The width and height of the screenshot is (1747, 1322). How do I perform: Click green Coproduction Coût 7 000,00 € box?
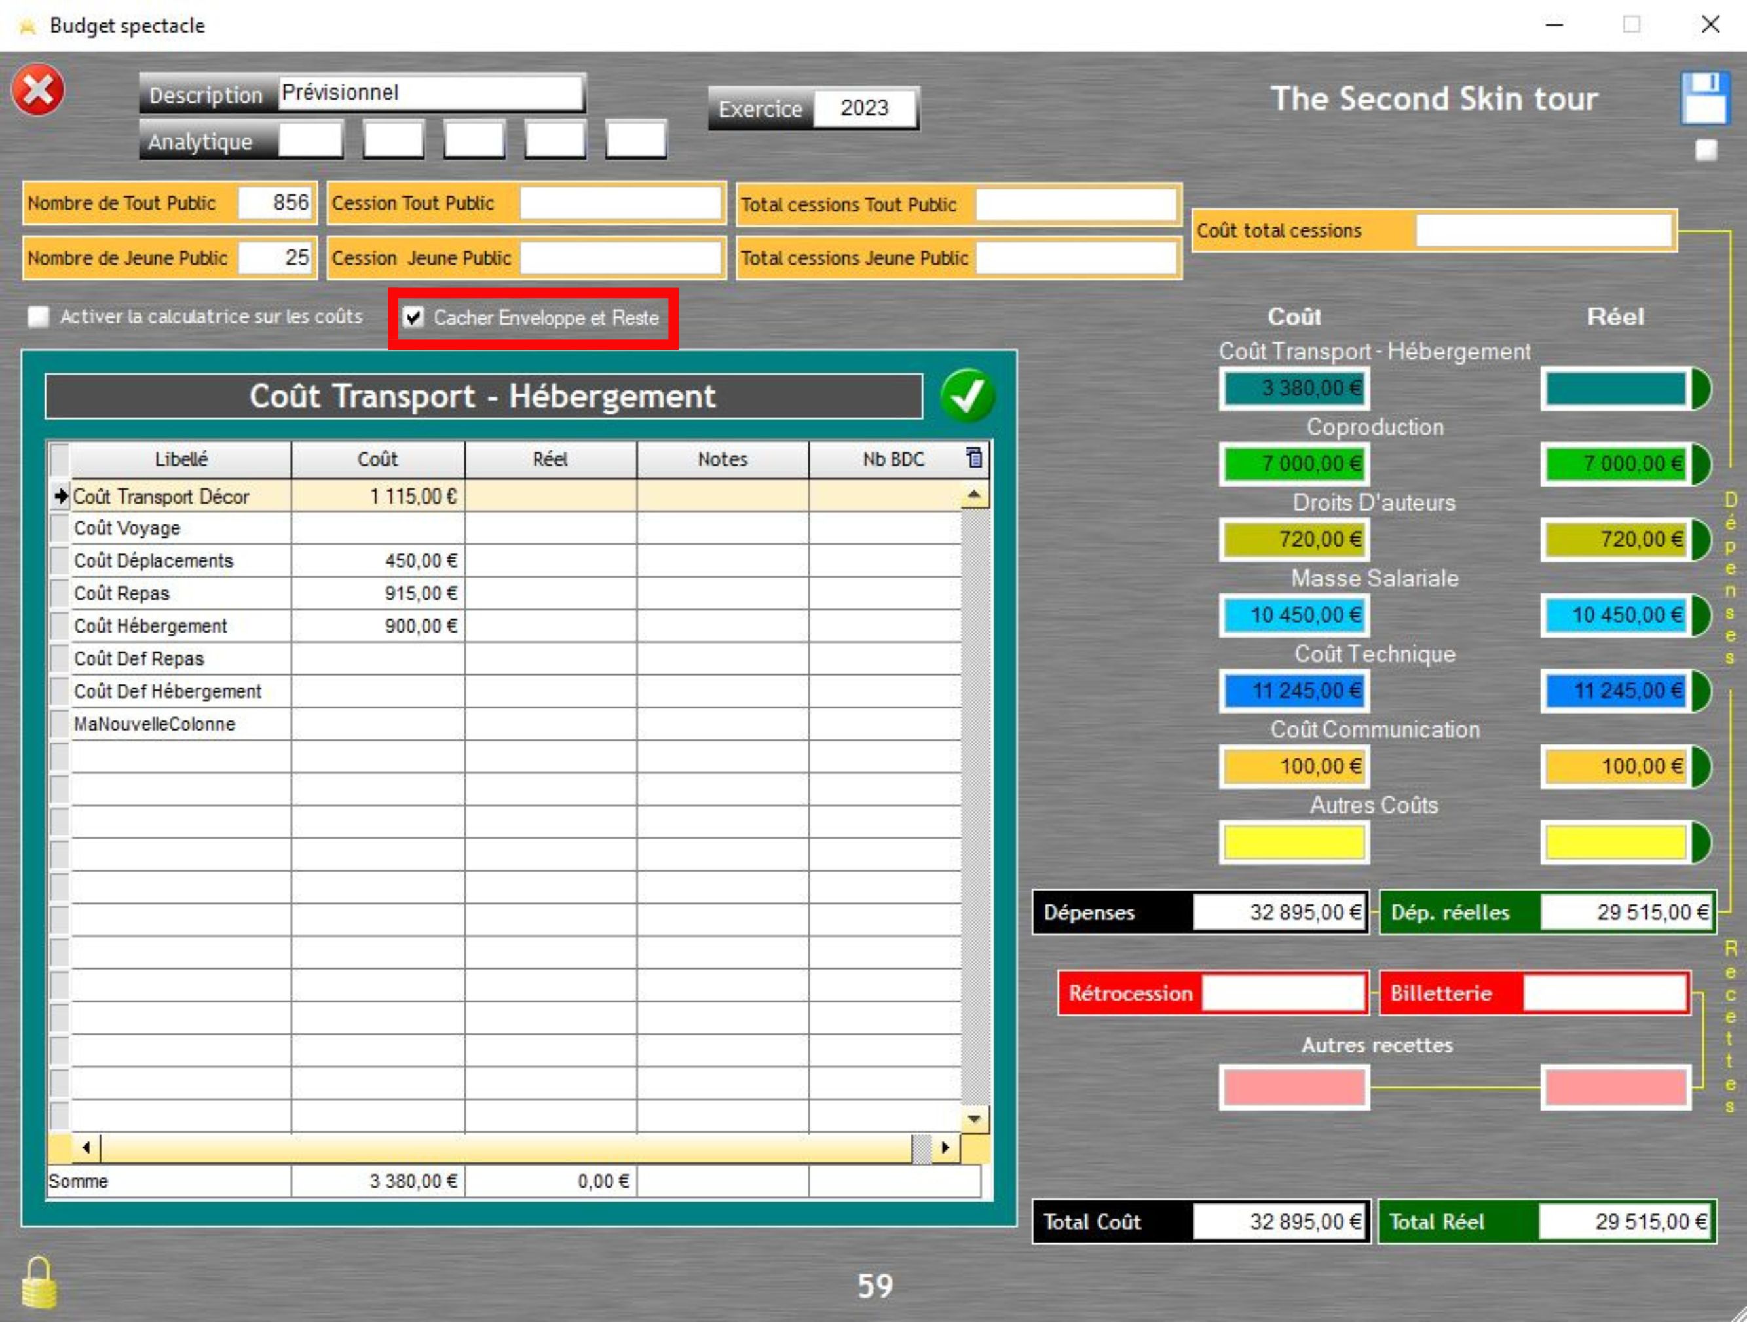coord(1294,464)
